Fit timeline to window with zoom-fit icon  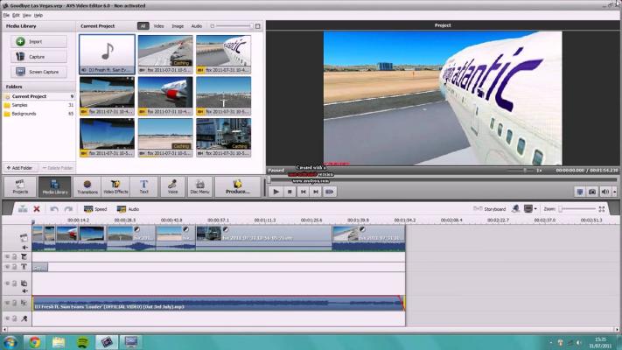602,209
